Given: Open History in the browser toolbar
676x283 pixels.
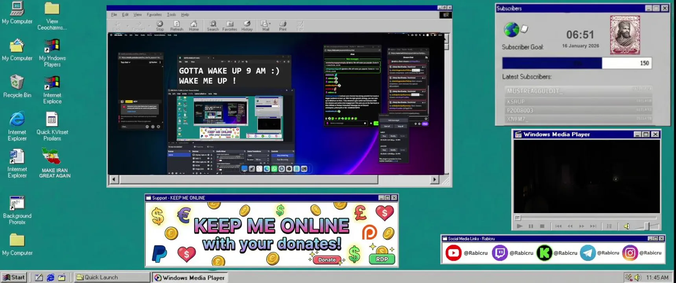Looking at the screenshot, I should pos(247,26).
